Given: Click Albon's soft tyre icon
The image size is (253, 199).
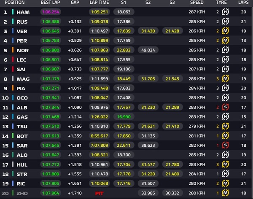Looking at the screenshot, I should tap(225, 107).
